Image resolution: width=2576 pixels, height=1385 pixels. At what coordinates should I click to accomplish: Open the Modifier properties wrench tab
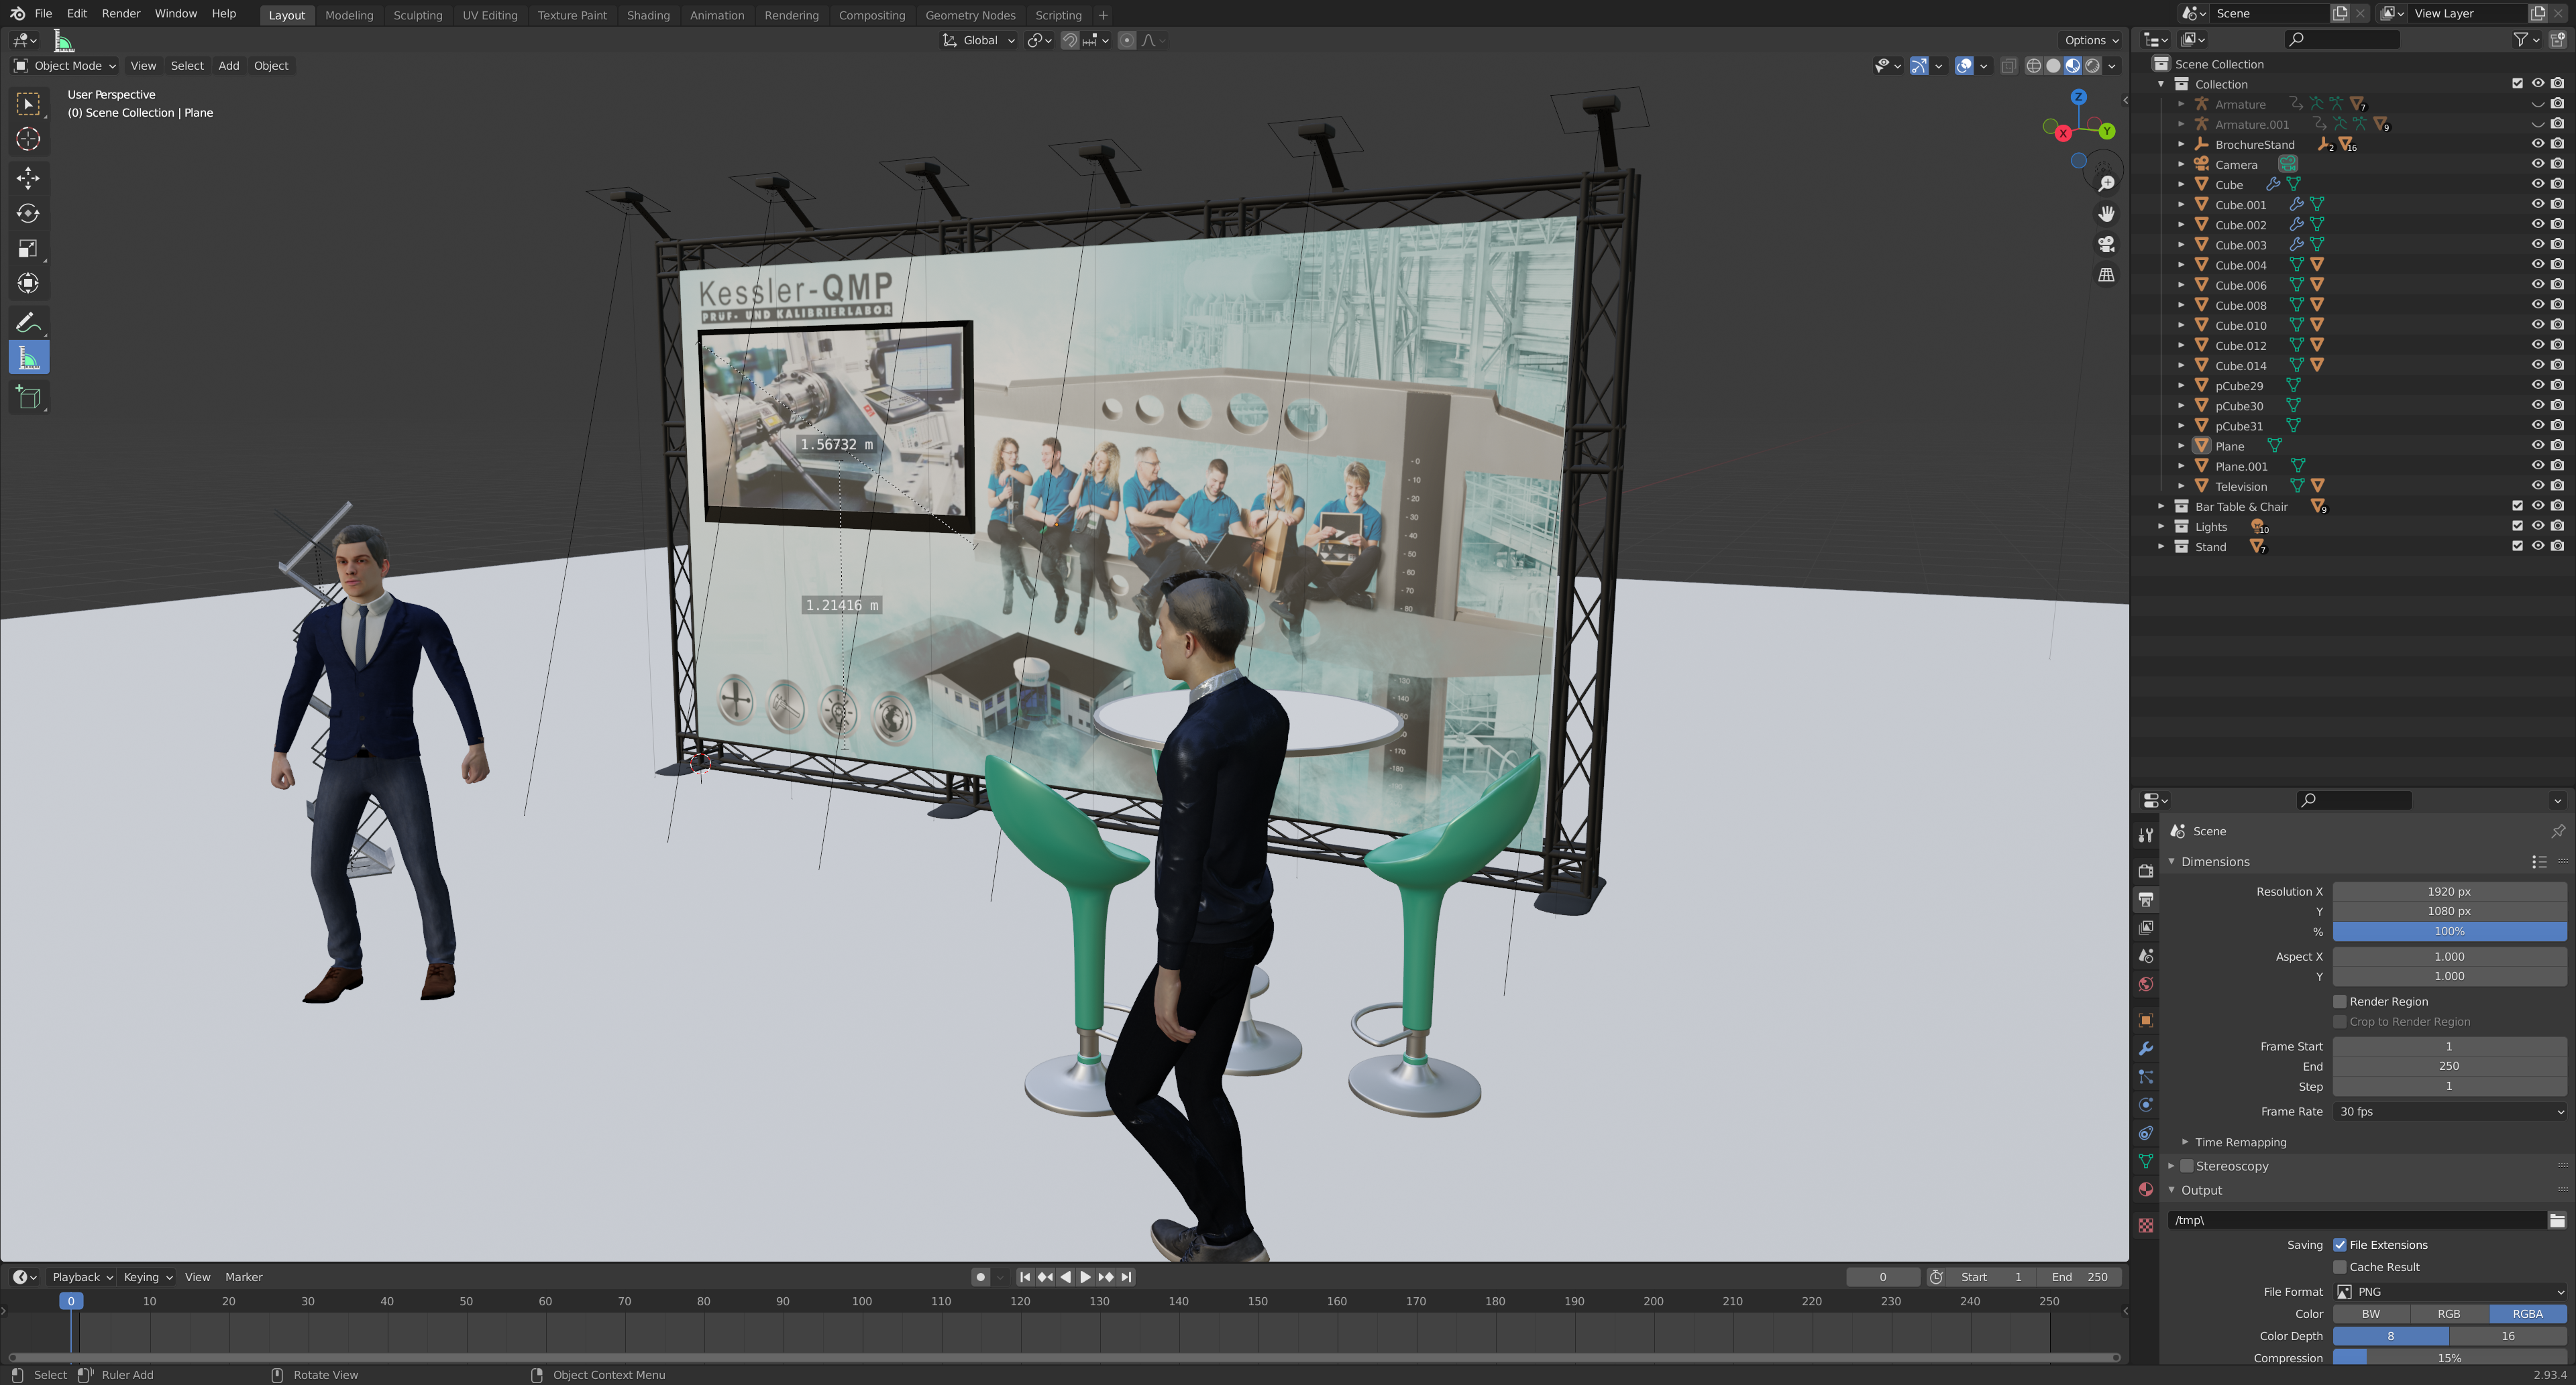coord(2146,1048)
